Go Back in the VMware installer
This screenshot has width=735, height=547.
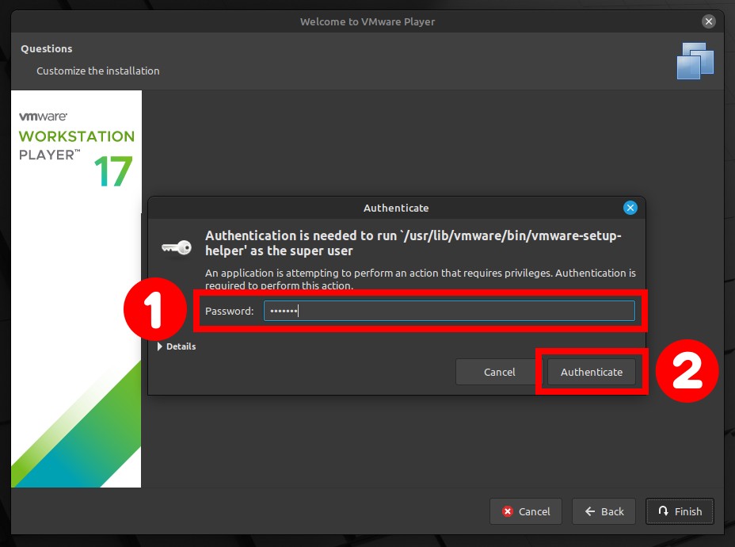604,511
